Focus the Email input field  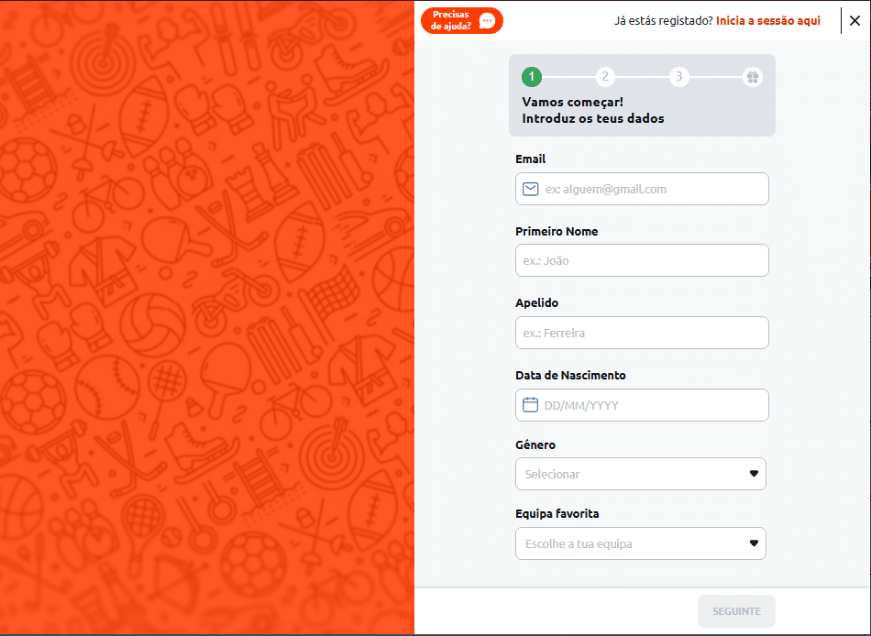[642, 189]
